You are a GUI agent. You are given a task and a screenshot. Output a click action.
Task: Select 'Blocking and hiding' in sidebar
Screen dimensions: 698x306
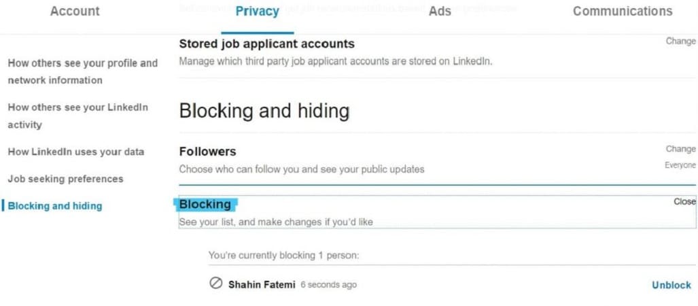[x=55, y=206]
